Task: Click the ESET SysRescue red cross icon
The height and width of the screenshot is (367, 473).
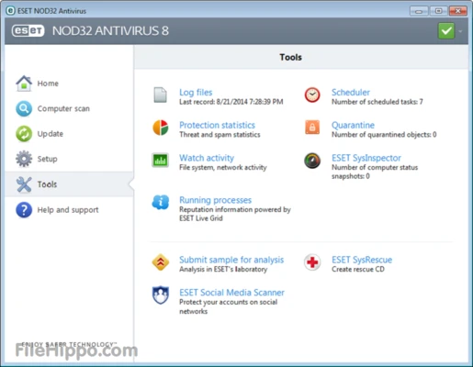Action: 312,262
